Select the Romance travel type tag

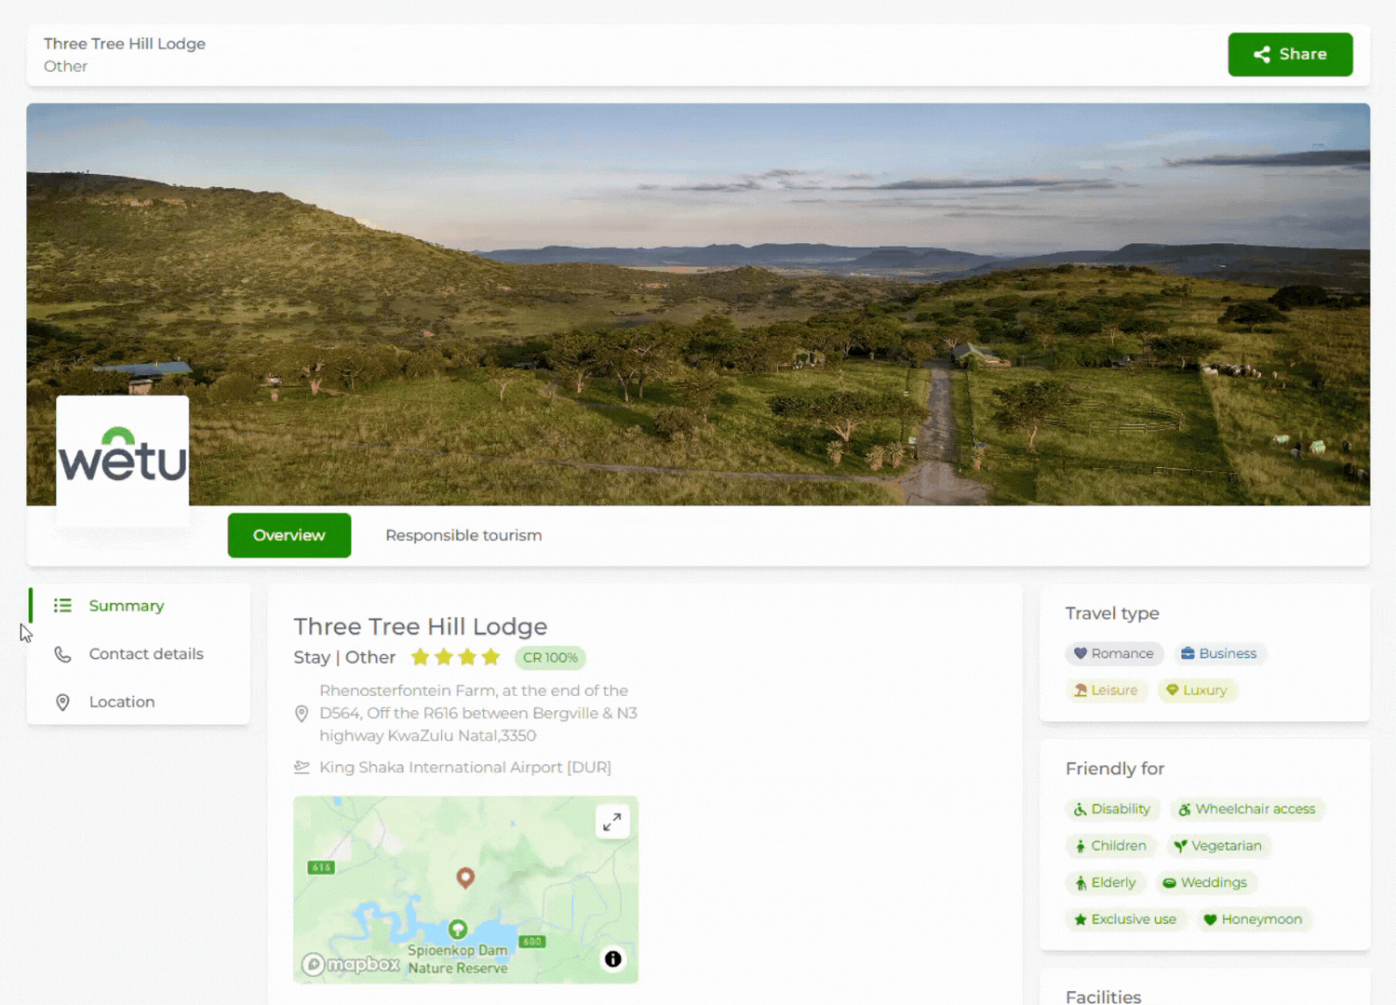(1114, 654)
